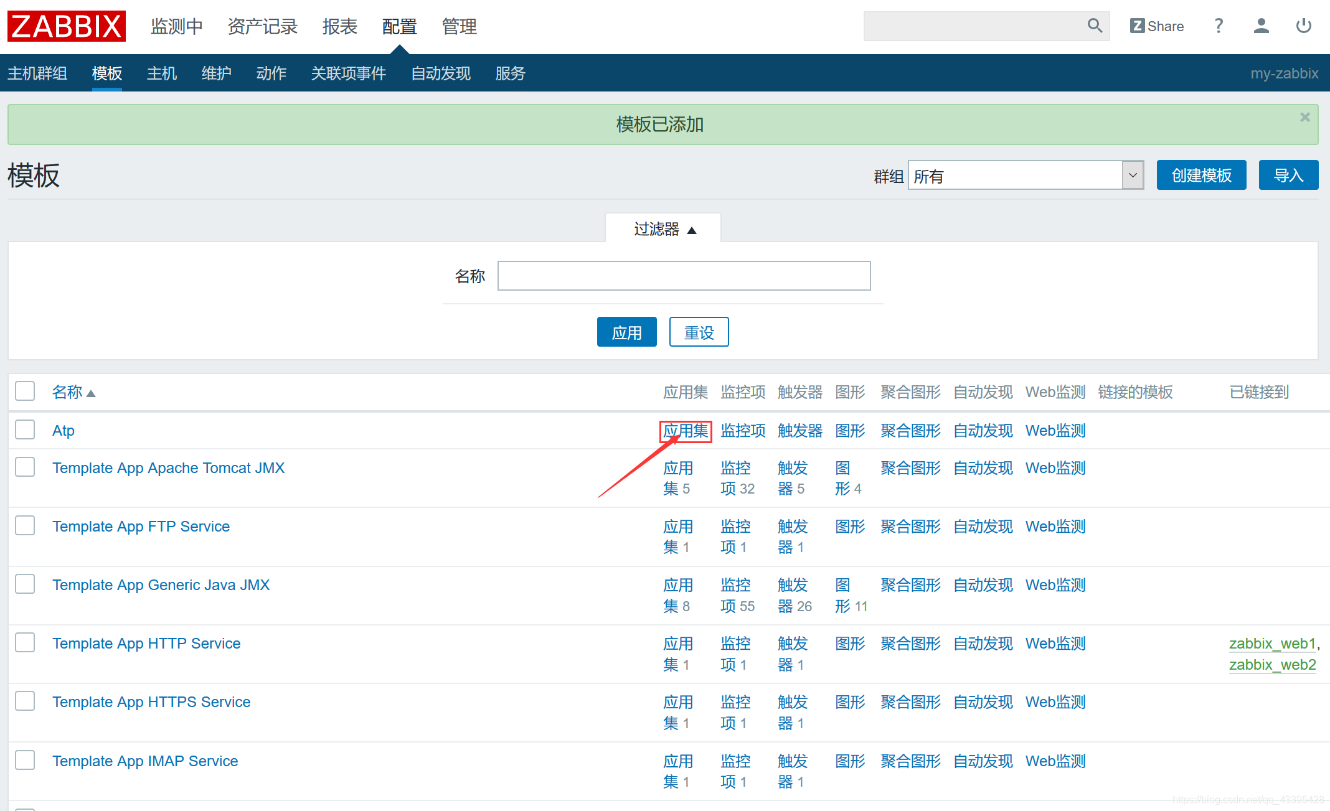This screenshot has height=811, width=1330.
Task: Check the Template App Apache Tomcat JMX checkbox
Action: 25,467
